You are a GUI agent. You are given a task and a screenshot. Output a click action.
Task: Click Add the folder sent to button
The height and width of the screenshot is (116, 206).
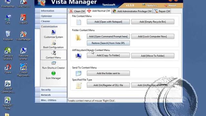pos(108,73)
